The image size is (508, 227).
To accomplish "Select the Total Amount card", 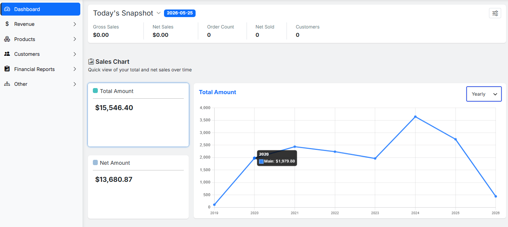I will [138, 115].
